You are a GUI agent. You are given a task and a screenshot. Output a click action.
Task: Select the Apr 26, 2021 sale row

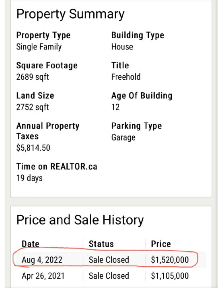[x=111, y=276]
